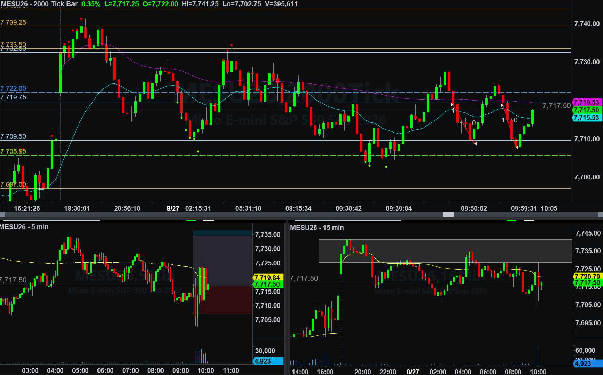Screen dimensions: 603x375
Task: Click the 03:00 time label on 5 min chart
Action: (30, 370)
